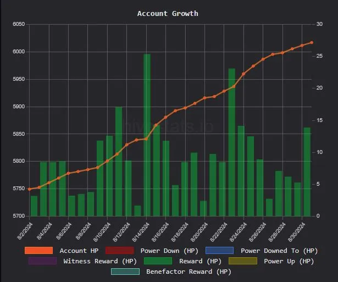Click the 25 right axis value
The height and width of the screenshot is (282, 338).
tap(319, 56)
